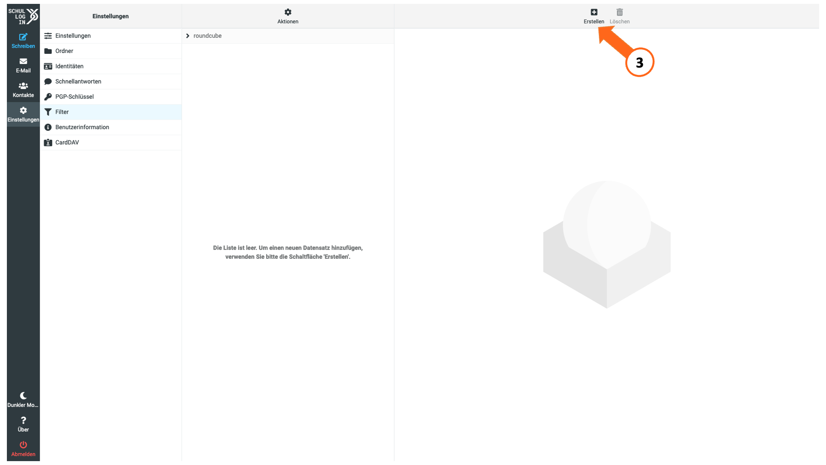The width and height of the screenshot is (826, 465).
Task: Select Schnellantworten in the list
Action: 111,81
